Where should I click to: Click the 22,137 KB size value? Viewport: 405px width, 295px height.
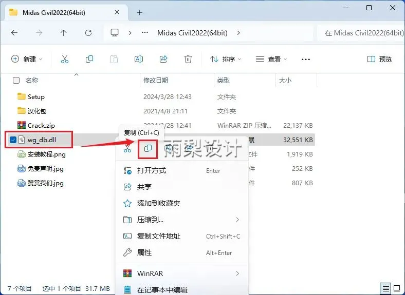pyautogui.click(x=298, y=126)
